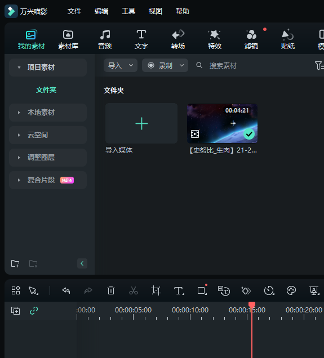Click the 00:04:21 duration label

click(x=237, y=110)
